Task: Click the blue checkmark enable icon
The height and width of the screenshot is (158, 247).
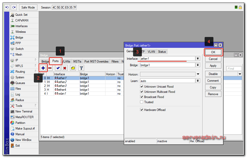Action: pyautogui.click(x=58, y=68)
